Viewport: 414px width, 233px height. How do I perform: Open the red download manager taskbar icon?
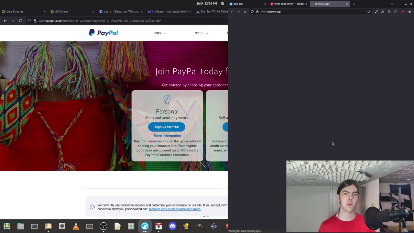click(158, 226)
